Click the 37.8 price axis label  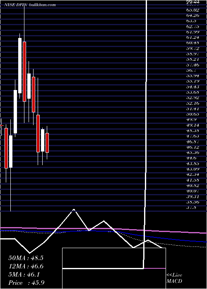point(191,208)
